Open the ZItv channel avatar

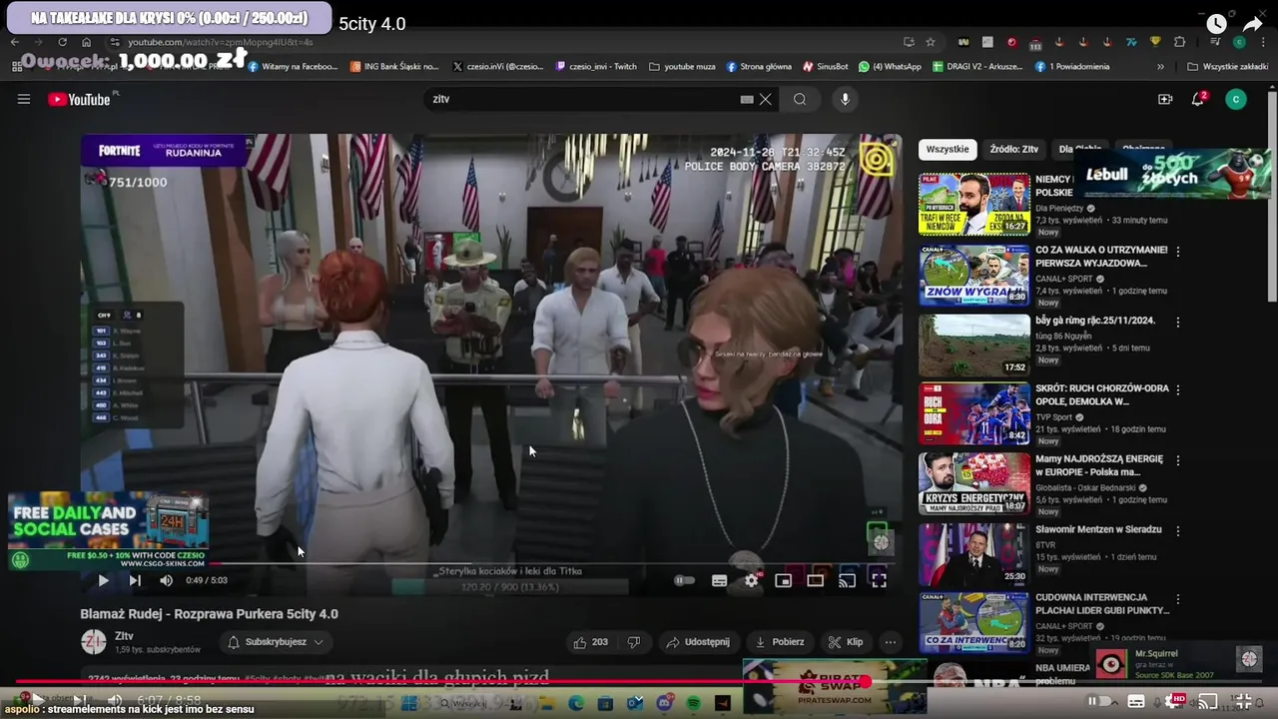(x=94, y=642)
